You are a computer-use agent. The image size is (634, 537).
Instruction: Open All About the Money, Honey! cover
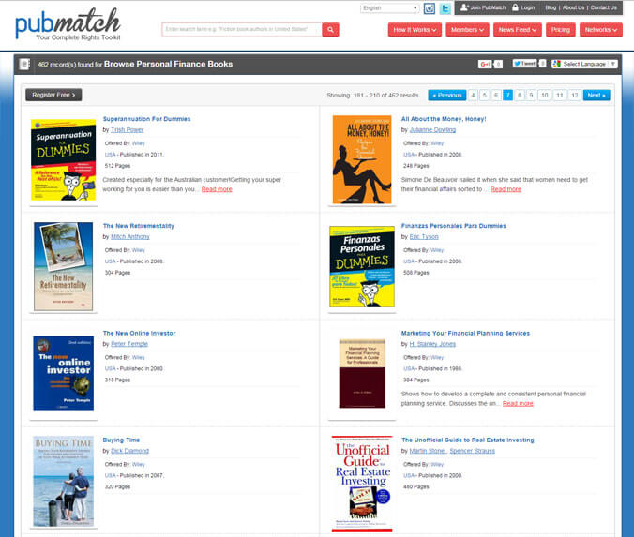pyautogui.click(x=362, y=159)
